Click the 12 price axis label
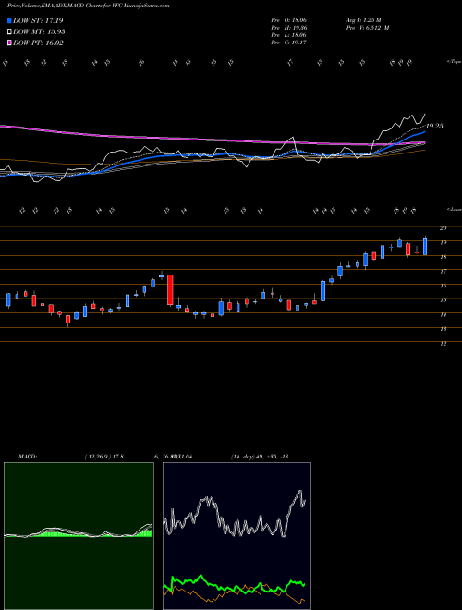Image resolution: width=462 pixels, height=610 pixels. click(443, 343)
